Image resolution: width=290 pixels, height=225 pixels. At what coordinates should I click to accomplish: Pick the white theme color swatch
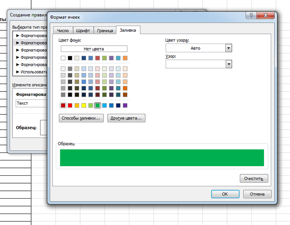[x=63, y=58]
